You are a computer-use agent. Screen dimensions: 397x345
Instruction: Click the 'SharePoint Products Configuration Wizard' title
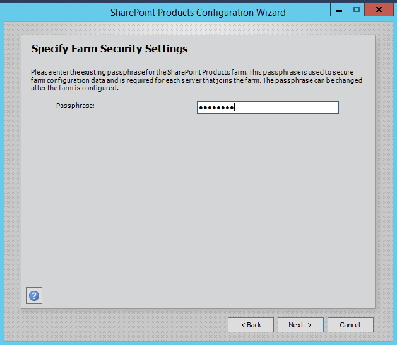198,13
